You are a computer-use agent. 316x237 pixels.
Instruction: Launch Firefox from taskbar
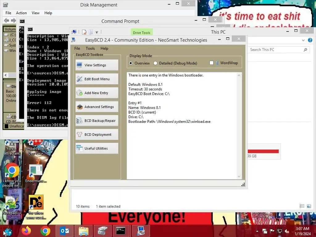pos(27,231)
